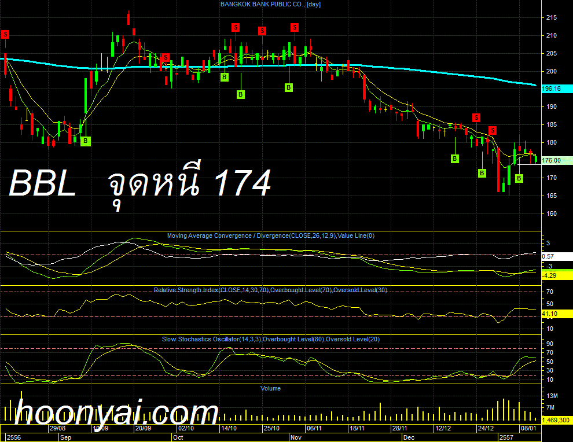Screen dimensions: 573x442
Task: Click the S sell signal above the Nov label
Action: (295, 27)
